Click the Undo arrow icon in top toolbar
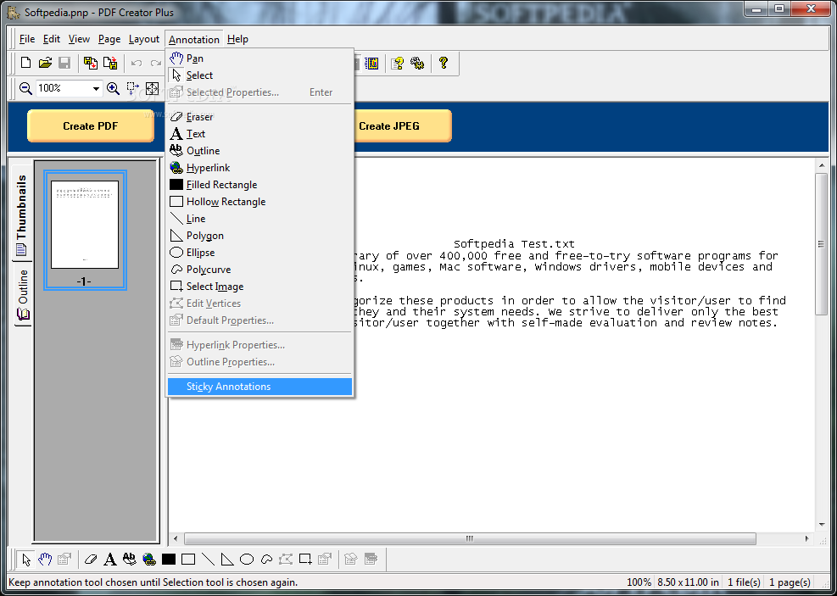The width and height of the screenshot is (837, 596). pyautogui.click(x=137, y=63)
